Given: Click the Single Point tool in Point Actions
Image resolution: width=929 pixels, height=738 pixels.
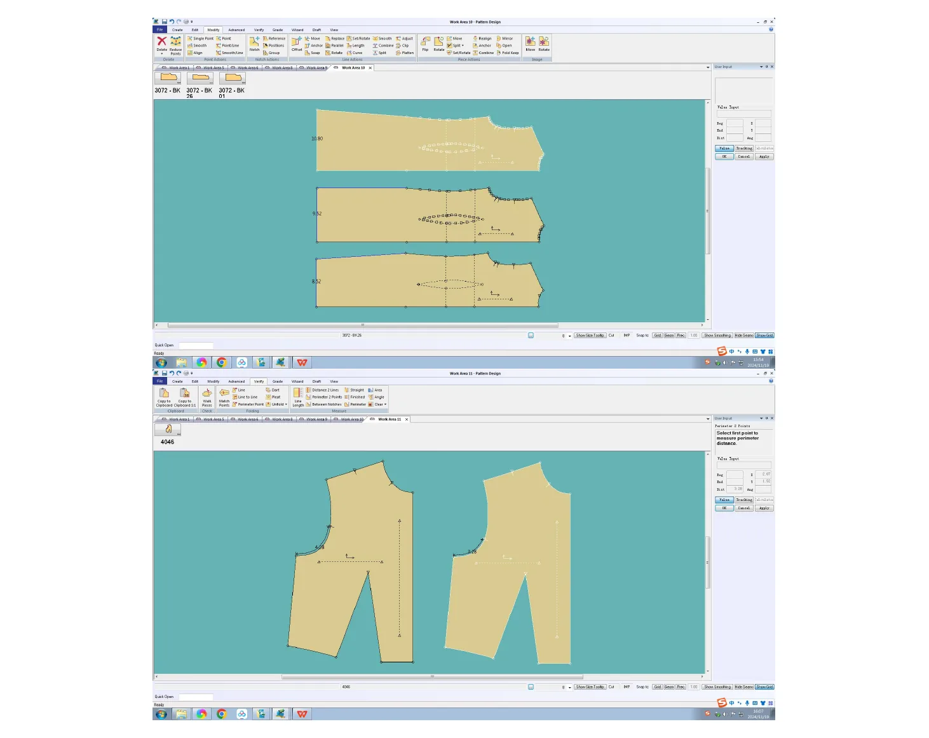Looking at the screenshot, I should click(200, 38).
